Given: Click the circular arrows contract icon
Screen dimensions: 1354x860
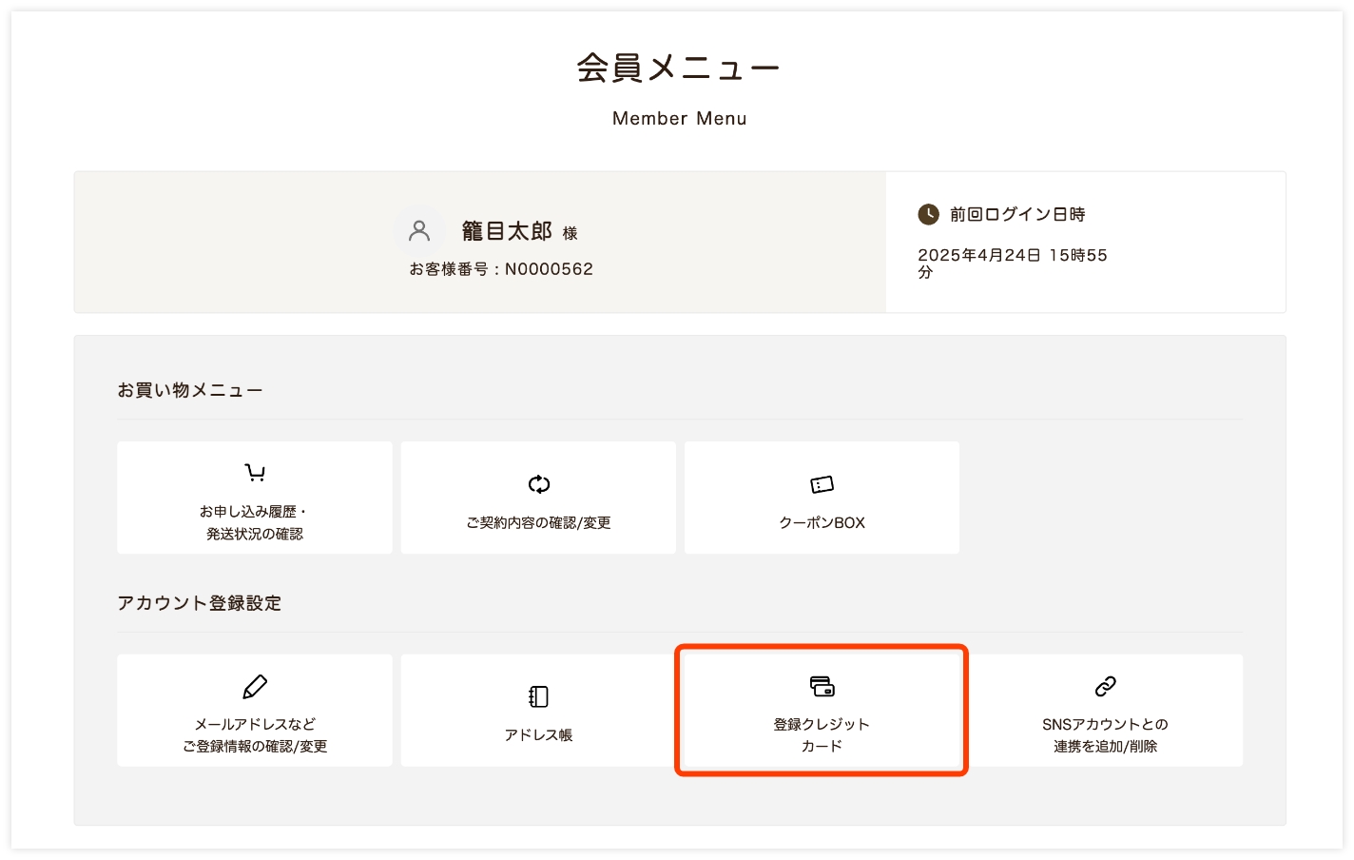Looking at the screenshot, I should click(539, 484).
